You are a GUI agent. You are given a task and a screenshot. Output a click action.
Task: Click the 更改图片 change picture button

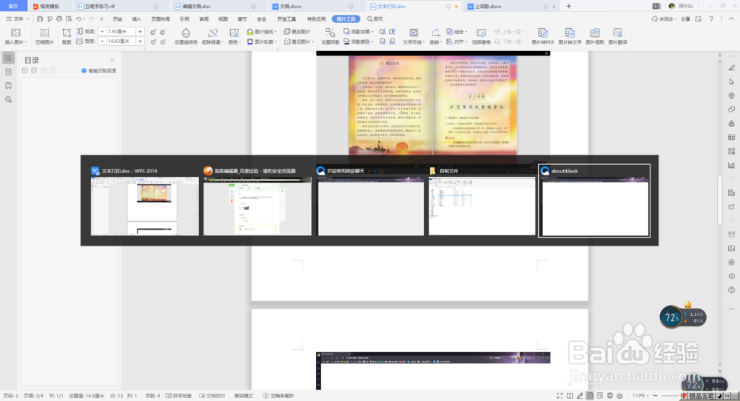(297, 32)
